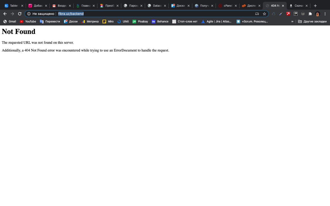
Task: Open Chrome's three-dot menu
Action: 325,14
